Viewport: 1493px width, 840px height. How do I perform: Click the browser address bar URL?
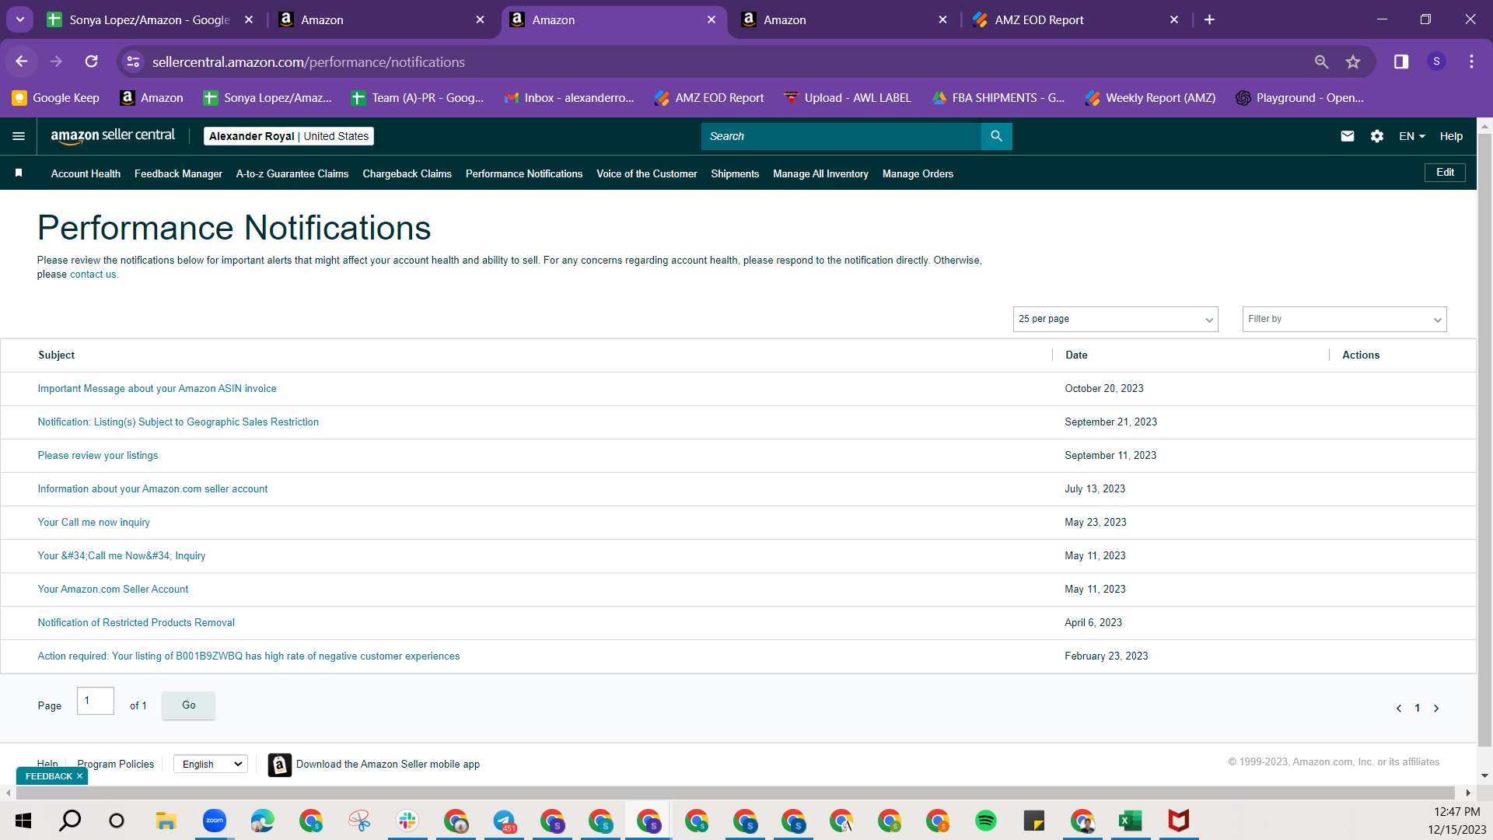(309, 61)
